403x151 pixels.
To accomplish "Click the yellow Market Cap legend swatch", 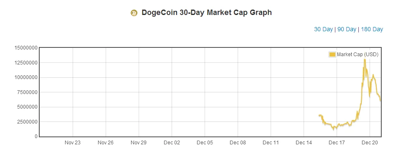I will (332, 54).
